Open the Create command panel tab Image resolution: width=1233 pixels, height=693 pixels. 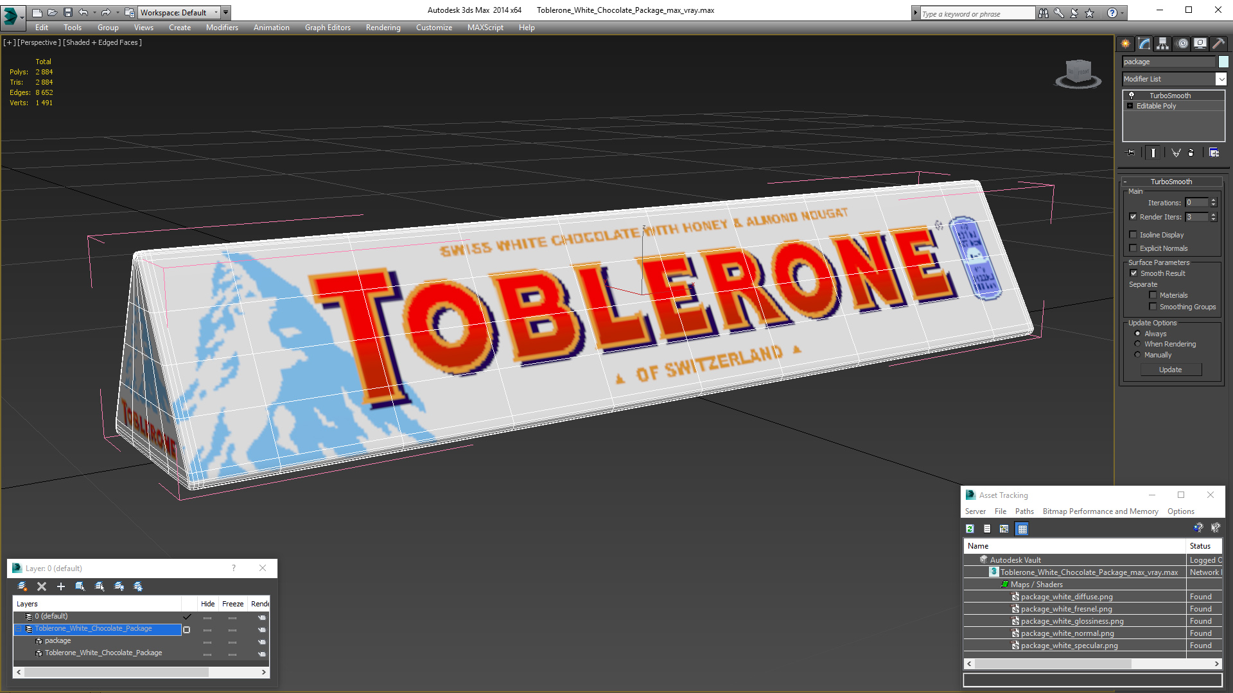pos(1126,44)
